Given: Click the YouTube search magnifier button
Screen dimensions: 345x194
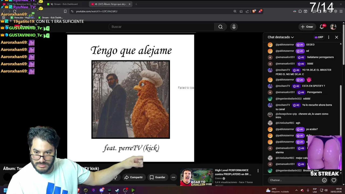Looking at the screenshot, I should point(220,27).
